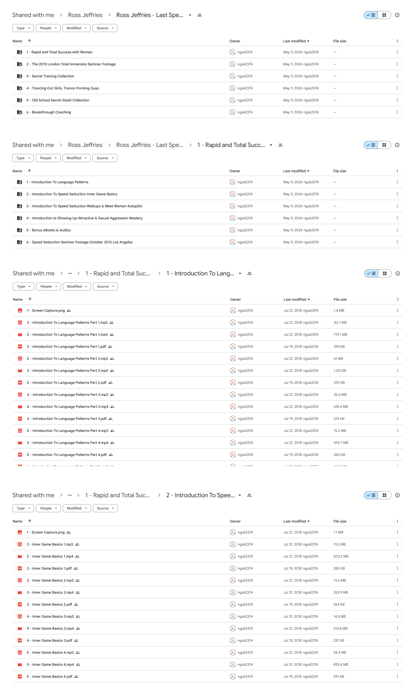The width and height of the screenshot is (416, 693).
Task: Switch to grid layout in Language Patterns files view
Action: pos(385,273)
